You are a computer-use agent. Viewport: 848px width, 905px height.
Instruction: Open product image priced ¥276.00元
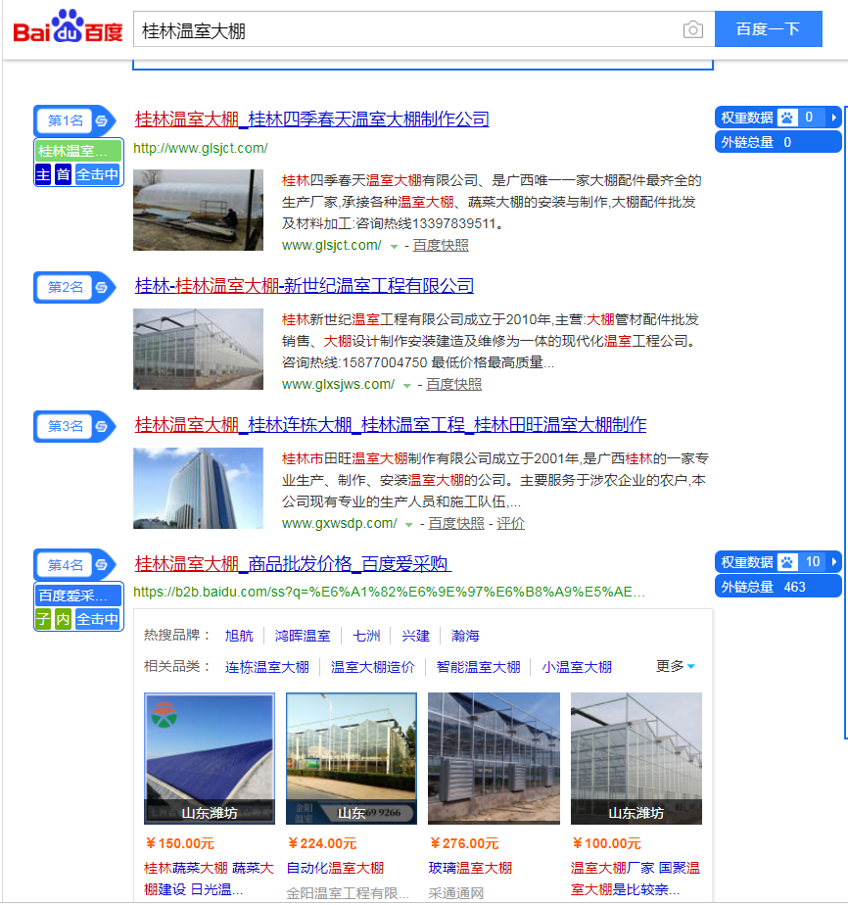(494, 758)
